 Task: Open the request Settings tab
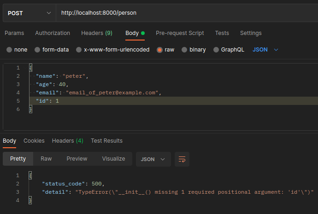251,33
